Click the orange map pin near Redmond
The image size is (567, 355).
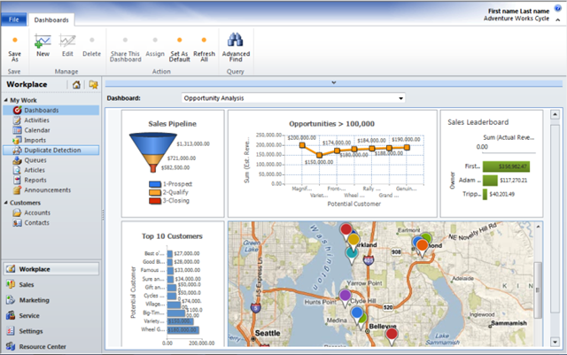tap(422, 248)
